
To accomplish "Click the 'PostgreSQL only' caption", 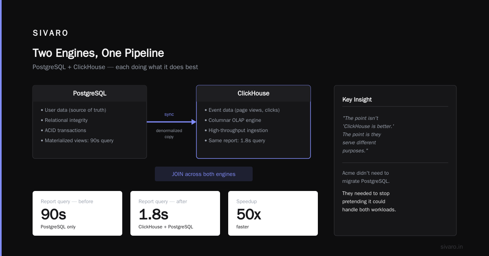I will tap(58, 227).
